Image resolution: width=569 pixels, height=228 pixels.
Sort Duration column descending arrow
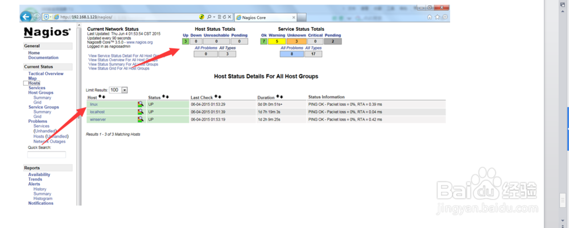(282, 97)
